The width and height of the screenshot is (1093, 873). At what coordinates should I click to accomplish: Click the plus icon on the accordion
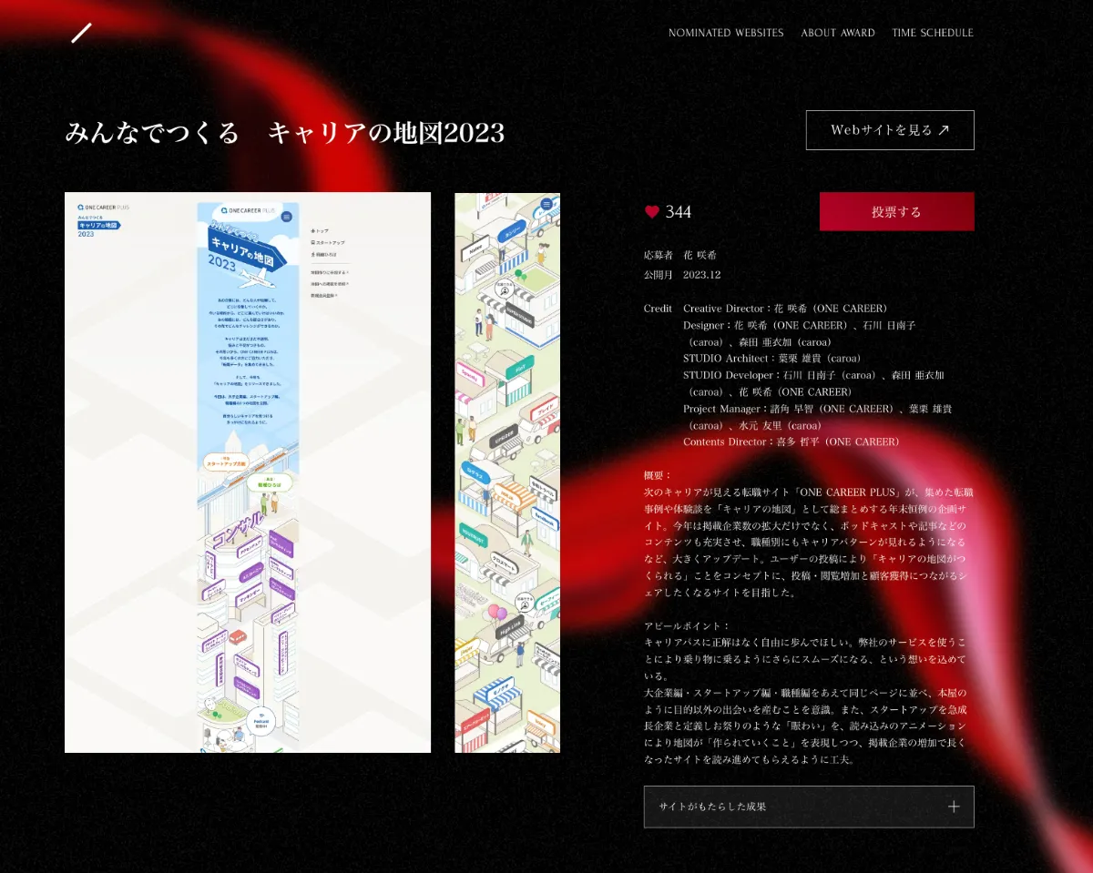coord(954,807)
